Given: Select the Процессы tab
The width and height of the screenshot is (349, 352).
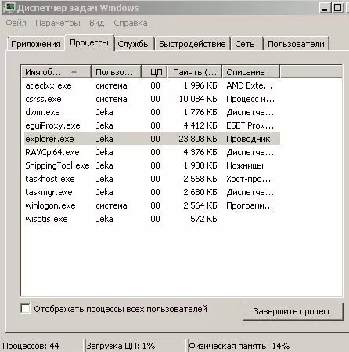Looking at the screenshot, I should click(x=89, y=42).
